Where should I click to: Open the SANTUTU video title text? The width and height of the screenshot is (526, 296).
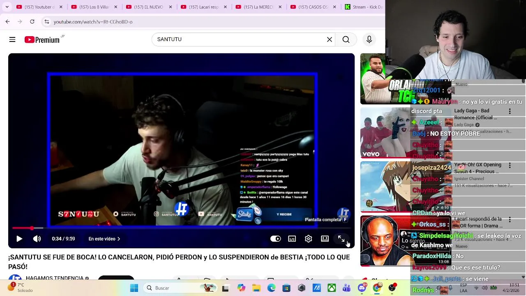click(x=179, y=262)
